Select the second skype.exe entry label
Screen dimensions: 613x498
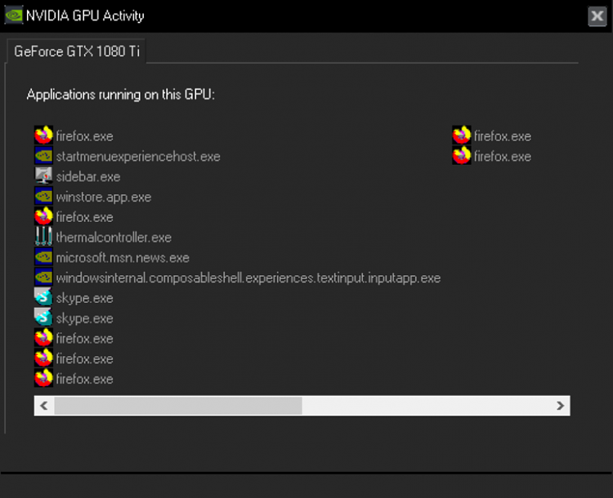coord(85,318)
